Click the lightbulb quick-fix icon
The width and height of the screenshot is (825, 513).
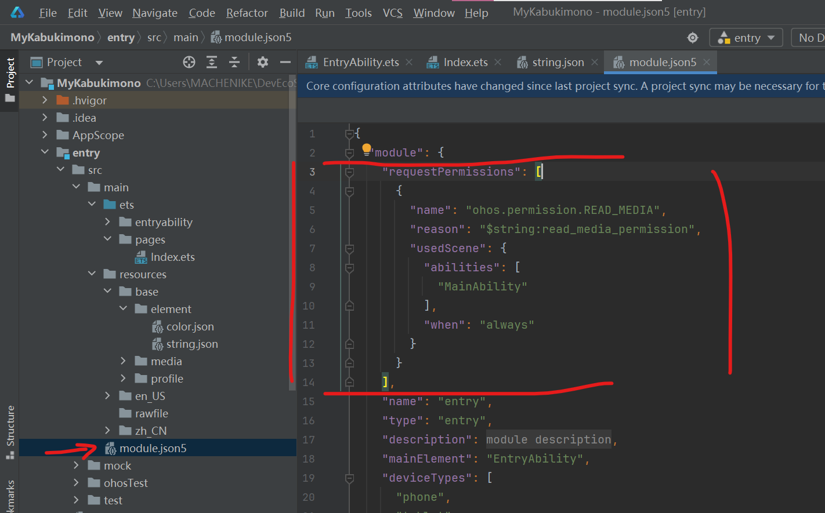(x=366, y=149)
